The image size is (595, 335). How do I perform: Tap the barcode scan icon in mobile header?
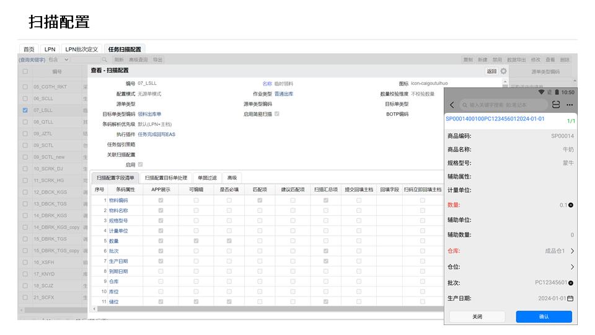tap(556, 105)
